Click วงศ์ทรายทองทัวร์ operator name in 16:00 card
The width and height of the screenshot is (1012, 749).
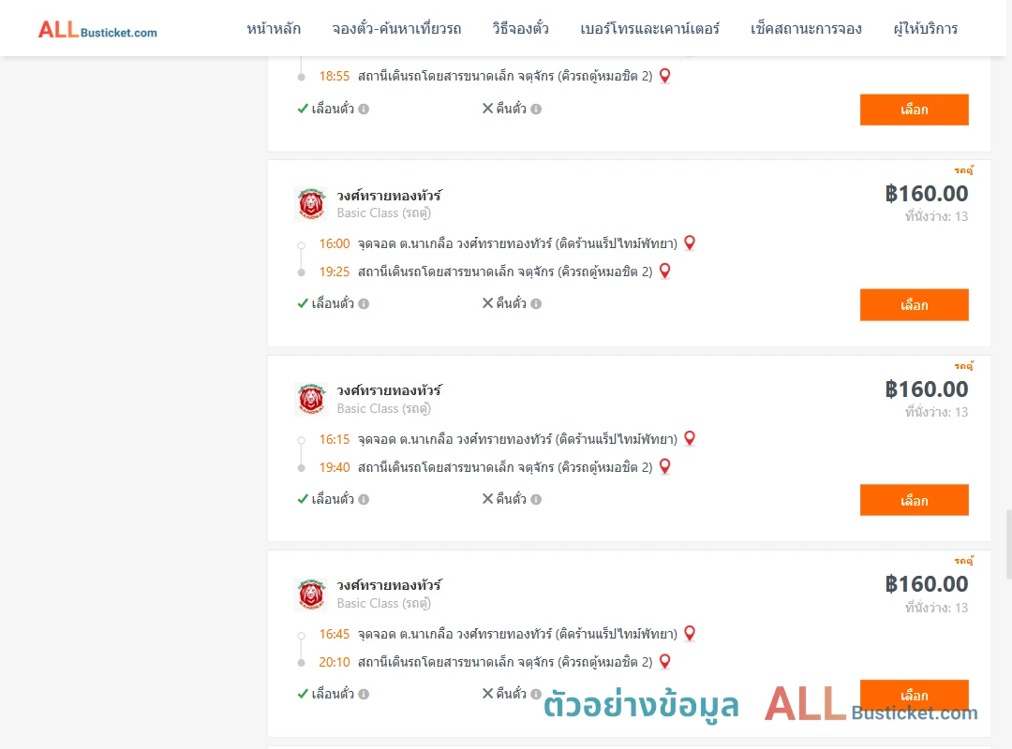pos(389,195)
